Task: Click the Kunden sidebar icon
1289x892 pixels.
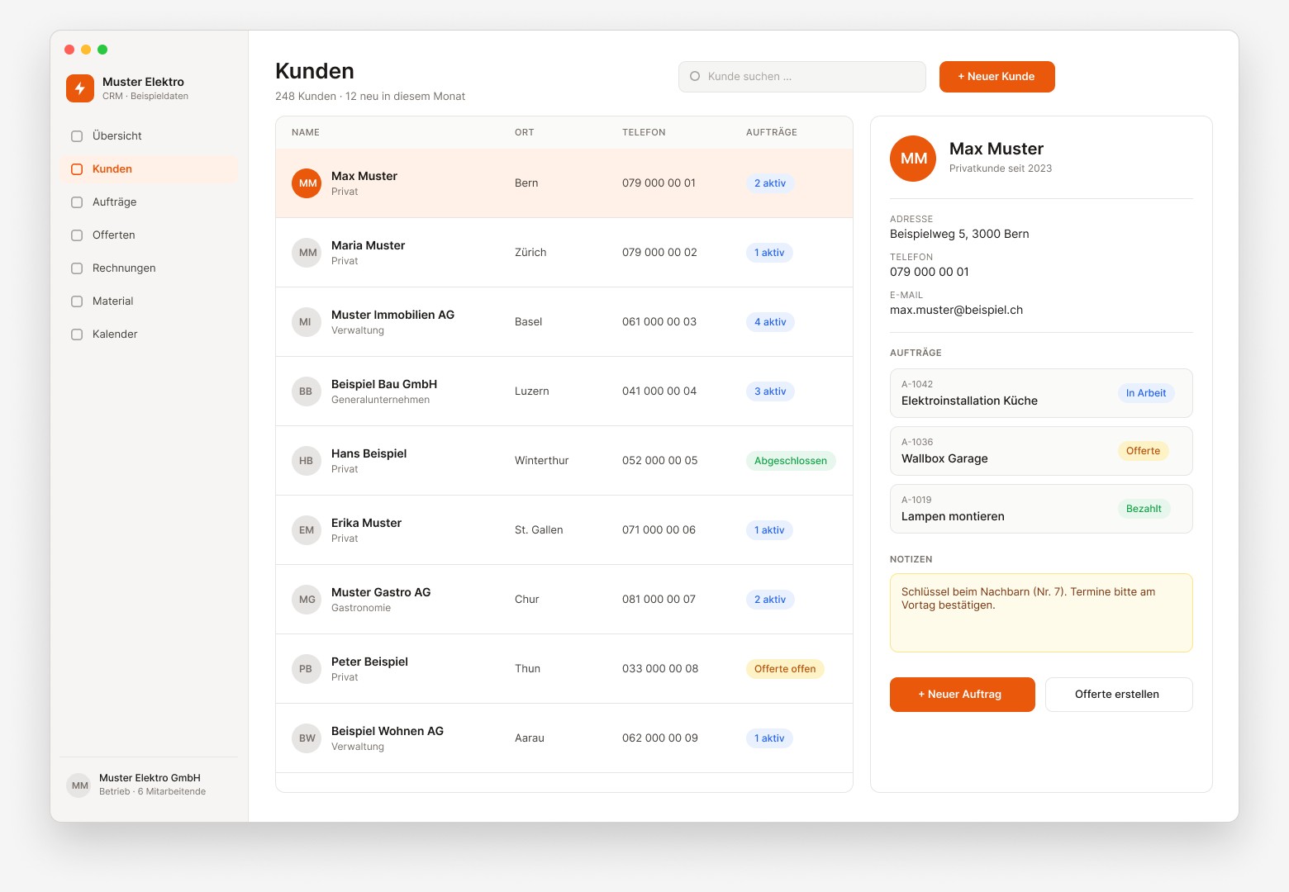Action: (x=77, y=169)
